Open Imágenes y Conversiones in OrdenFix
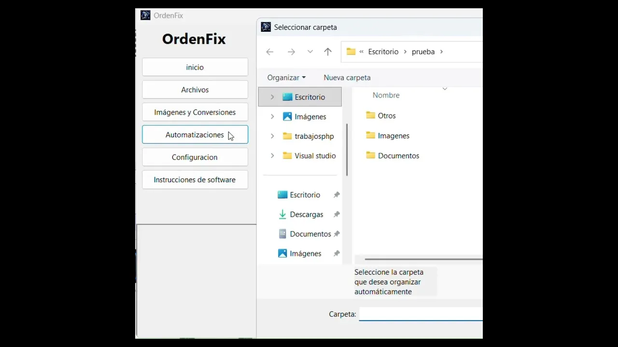618x347 pixels. pyautogui.click(x=195, y=112)
